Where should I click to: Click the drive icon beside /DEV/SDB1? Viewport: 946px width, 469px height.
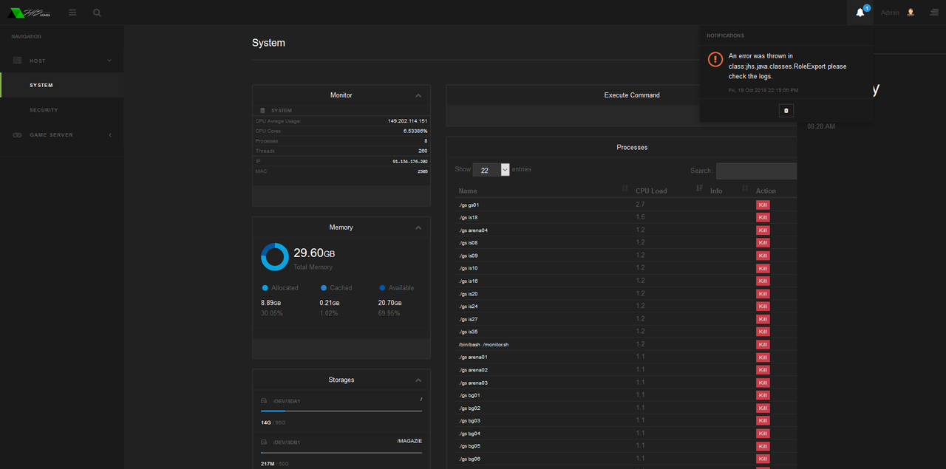click(264, 442)
